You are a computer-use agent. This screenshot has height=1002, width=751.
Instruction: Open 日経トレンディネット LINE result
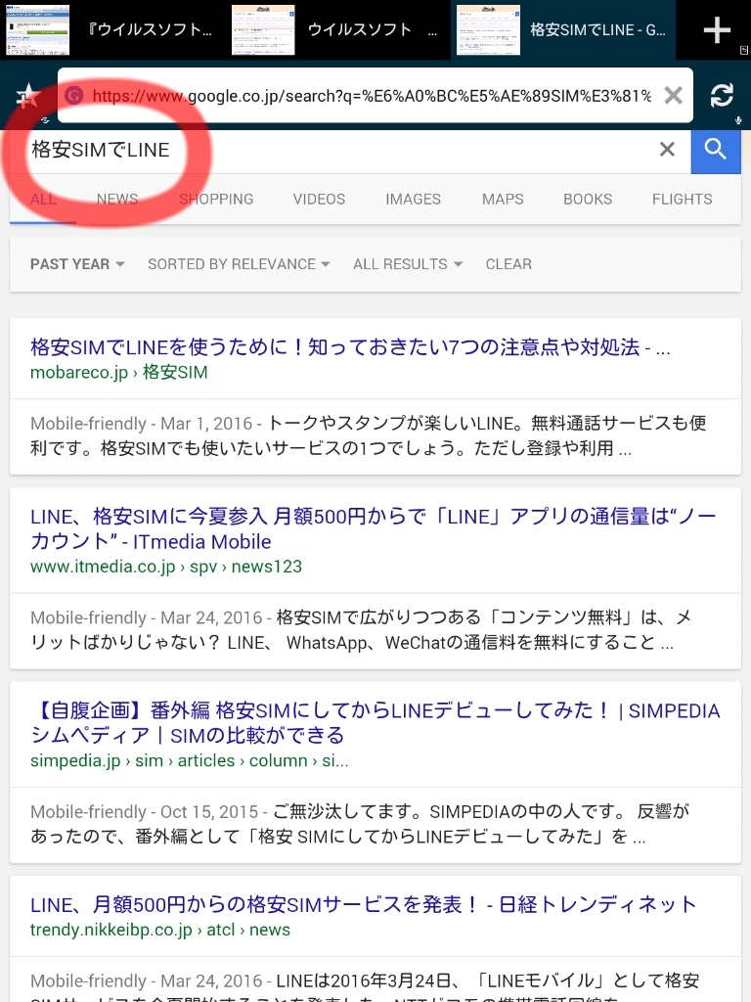point(363,904)
